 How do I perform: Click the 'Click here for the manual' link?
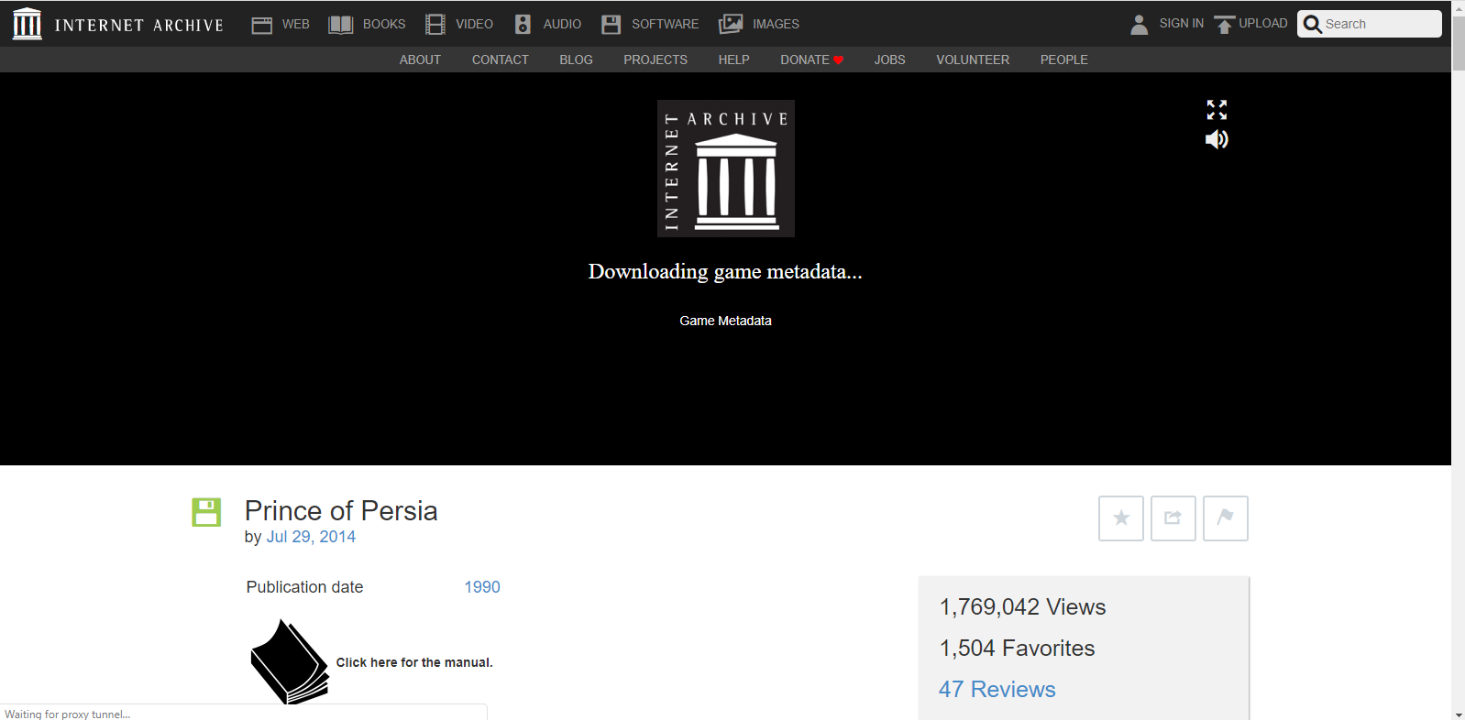pos(414,662)
